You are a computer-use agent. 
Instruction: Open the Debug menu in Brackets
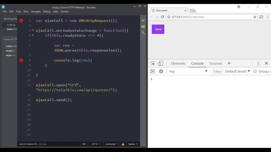47,11
